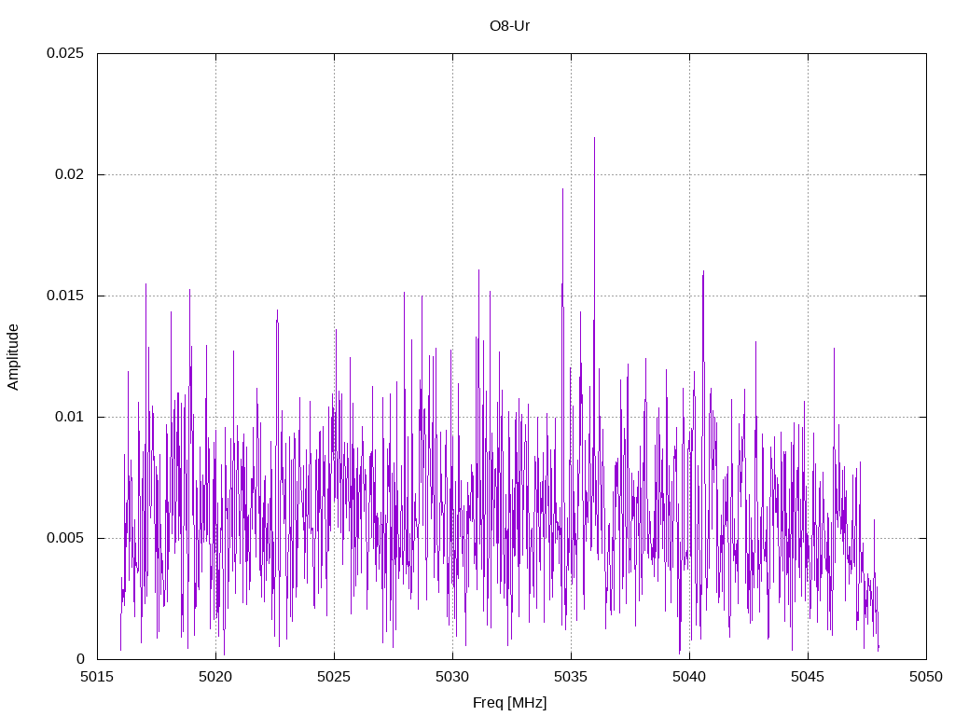Click the 5020 x-axis tick label

(x=215, y=677)
